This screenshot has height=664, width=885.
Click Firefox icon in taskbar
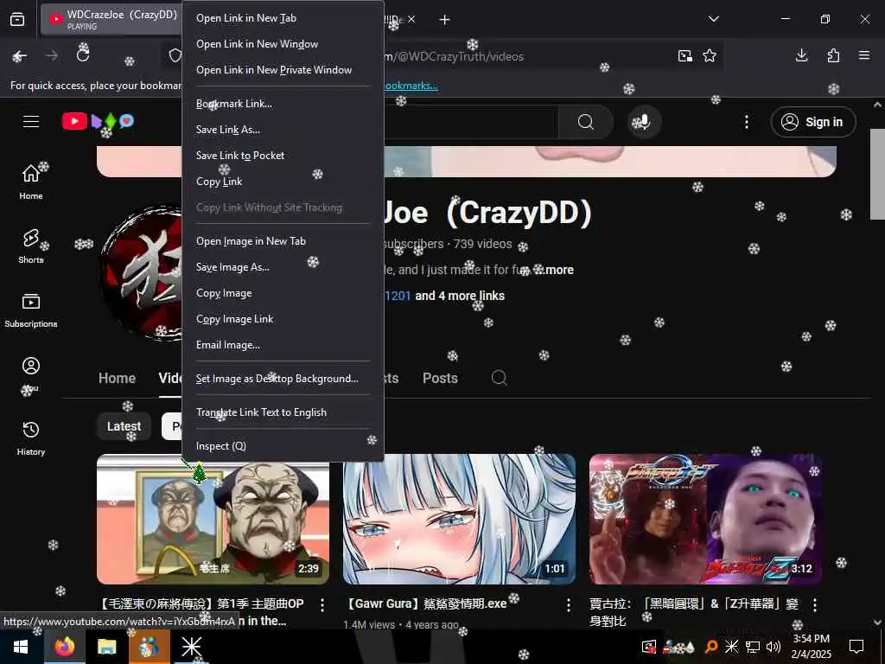coord(64,647)
